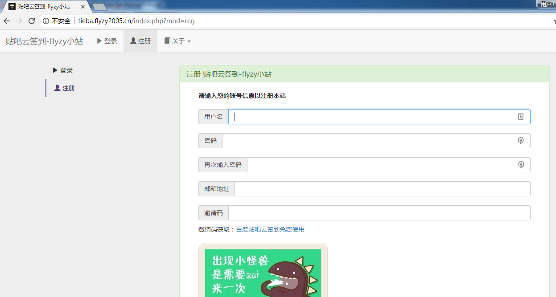Viewport: 556px width, 297px height.
Task: Focus the 用户名 input field
Action: click(x=379, y=117)
